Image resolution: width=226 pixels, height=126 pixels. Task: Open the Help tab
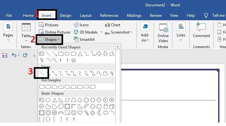click(191, 16)
